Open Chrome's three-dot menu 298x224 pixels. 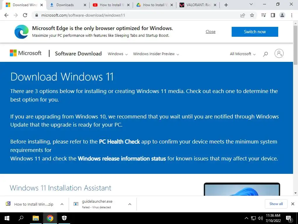pyautogui.click(x=292, y=15)
